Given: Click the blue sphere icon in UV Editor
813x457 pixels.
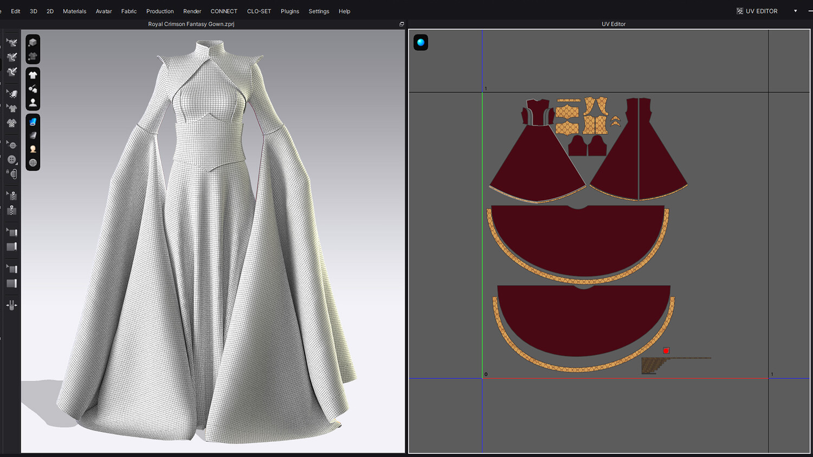Looking at the screenshot, I should tap(421, 42).
